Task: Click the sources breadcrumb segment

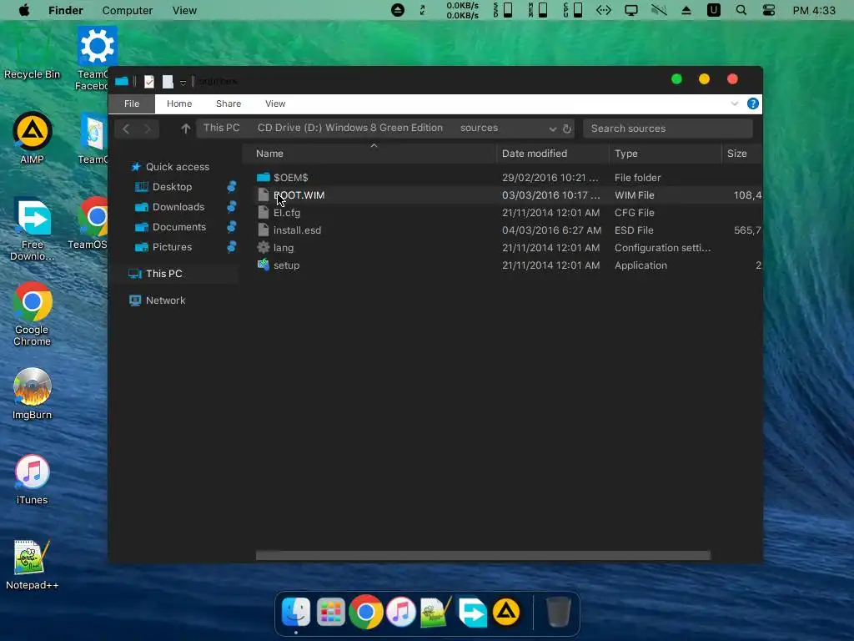Action: tap(479, 128)
